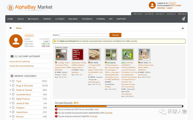Click the red arrow next to GBP rate
The image size is (193, 120).
point(177,14)
